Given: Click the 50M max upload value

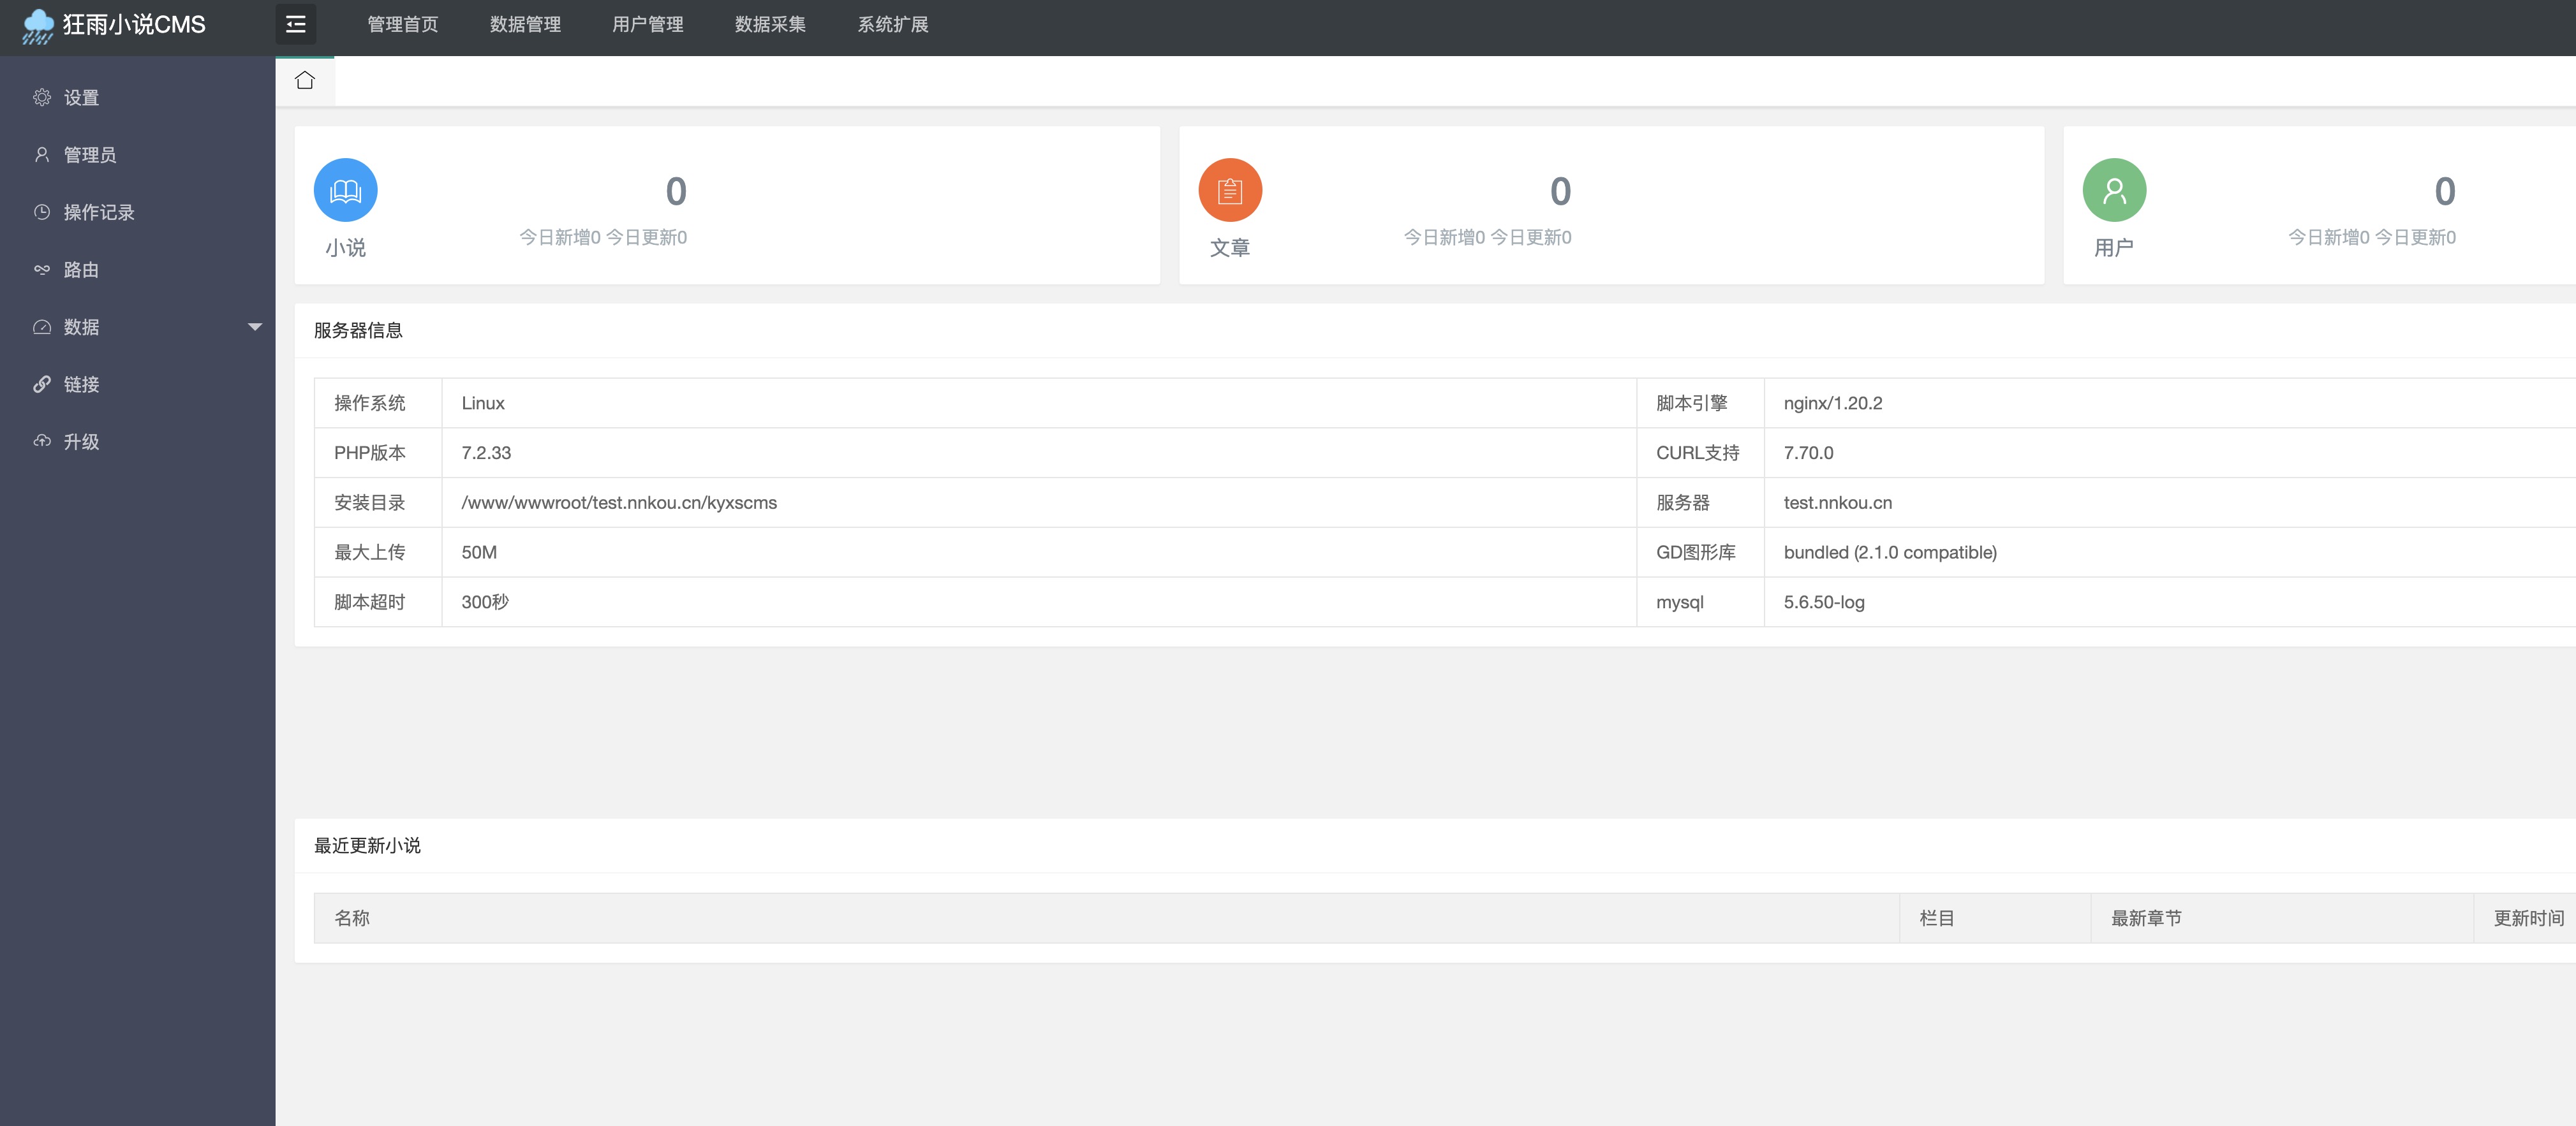Looking at the screenshot, I should pos(479,553).
